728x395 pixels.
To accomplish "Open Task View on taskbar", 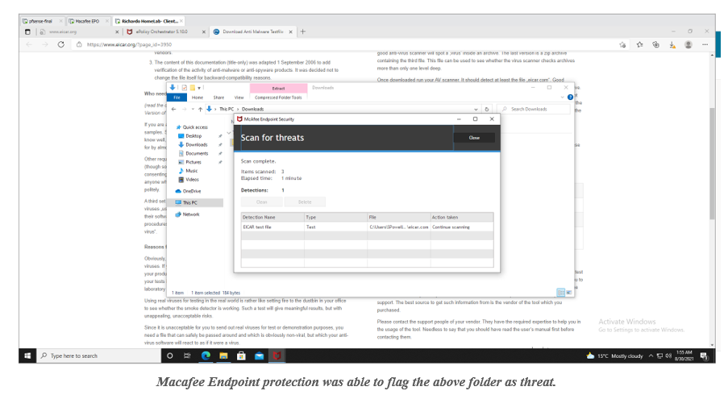I will click(x=187, y=355).
